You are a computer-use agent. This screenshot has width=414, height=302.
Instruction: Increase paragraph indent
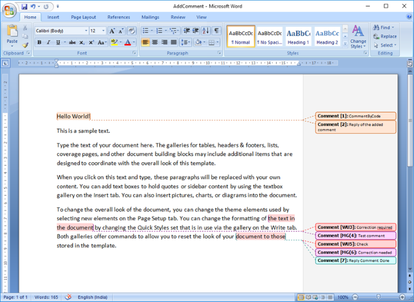[196, 31]
